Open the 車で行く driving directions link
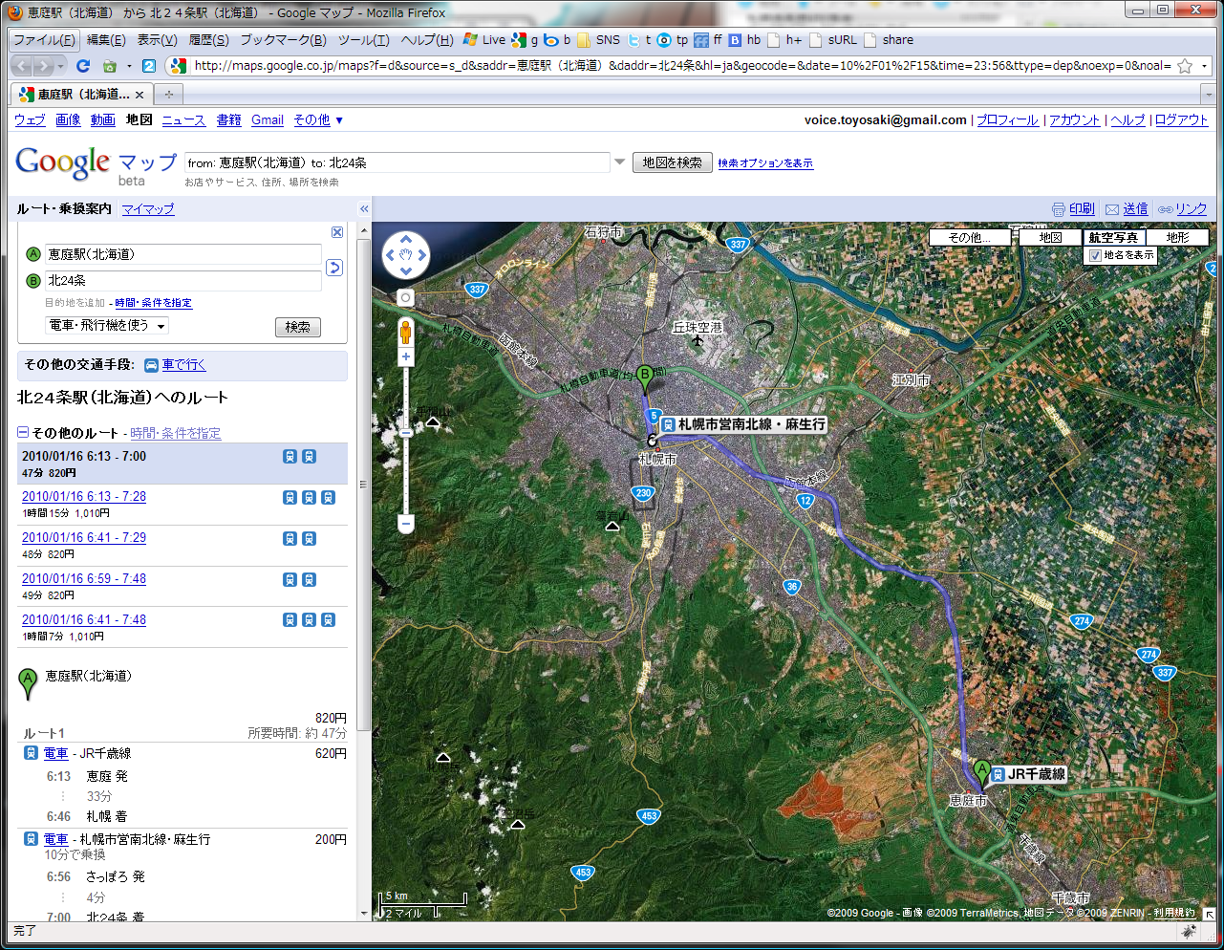This screenshot has width=1224, height=950. pyautogui.click(x=183, y=365)
